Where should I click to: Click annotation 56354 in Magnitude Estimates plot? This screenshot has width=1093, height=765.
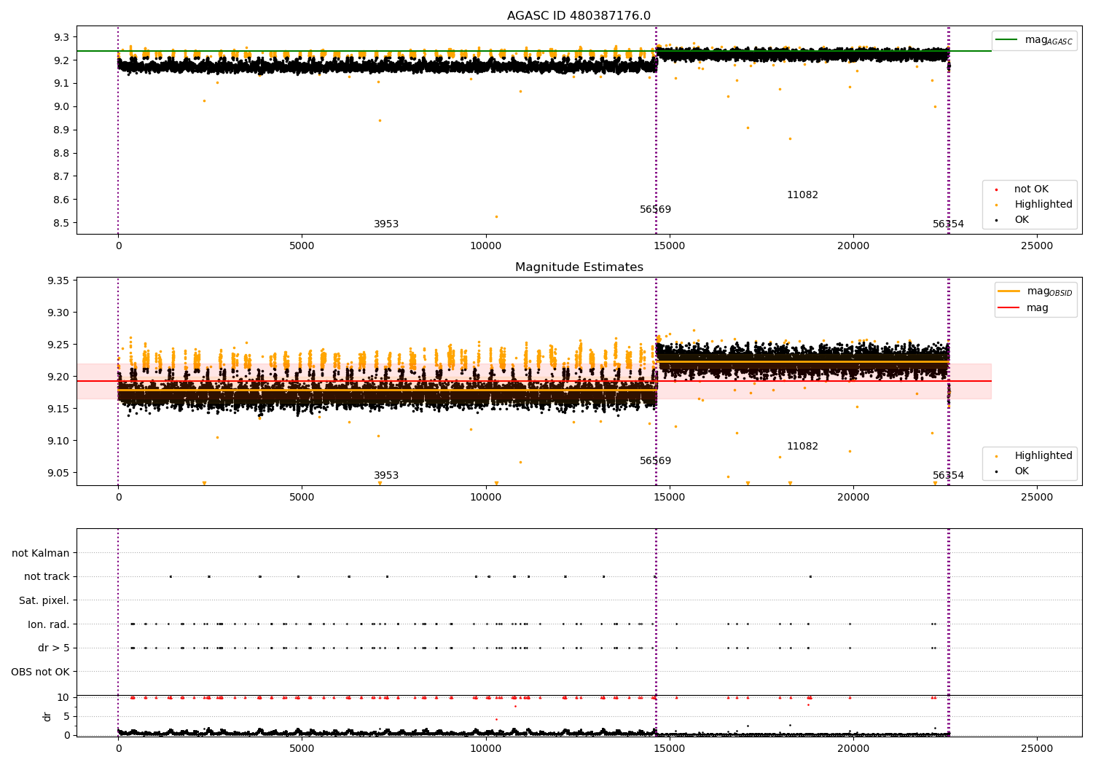tap(948, 476)
